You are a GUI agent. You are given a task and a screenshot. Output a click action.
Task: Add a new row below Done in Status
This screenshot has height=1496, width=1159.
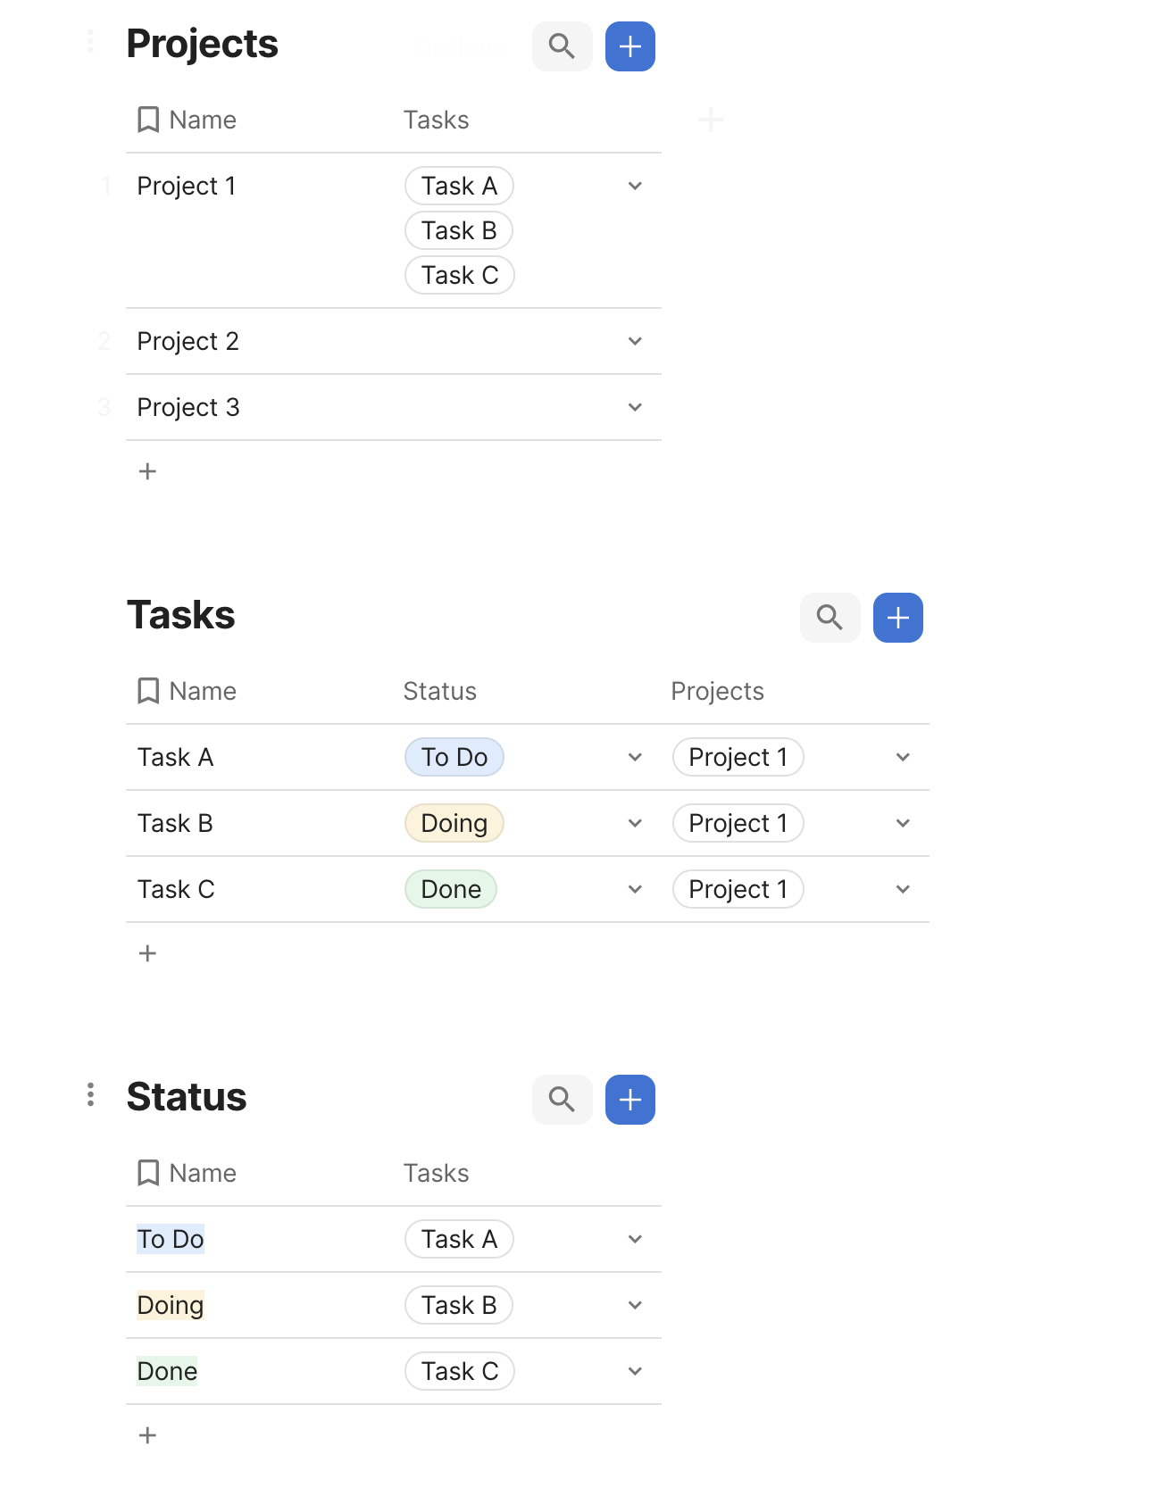click(148, 1435)
